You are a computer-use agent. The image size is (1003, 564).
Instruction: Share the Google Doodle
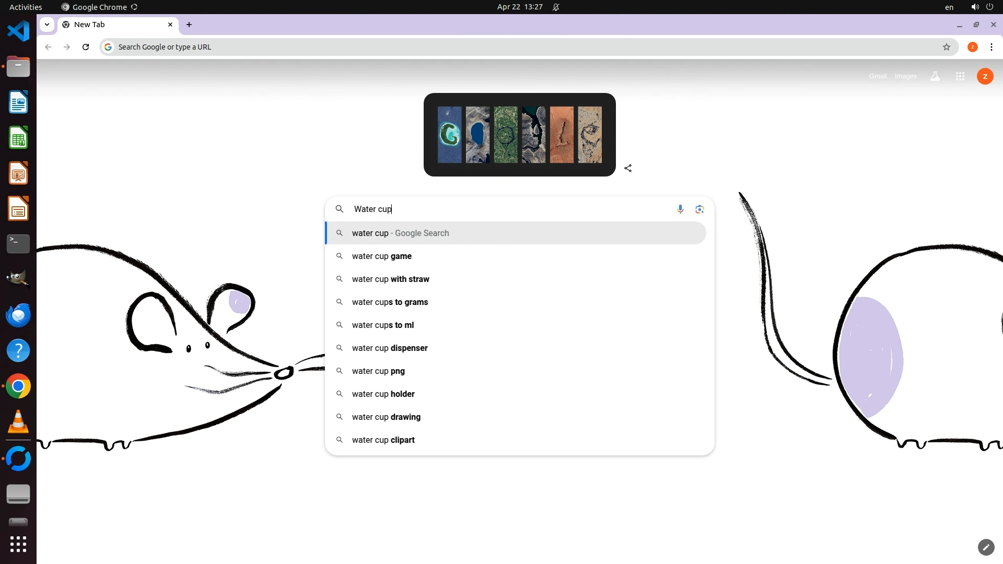[628, 168]
